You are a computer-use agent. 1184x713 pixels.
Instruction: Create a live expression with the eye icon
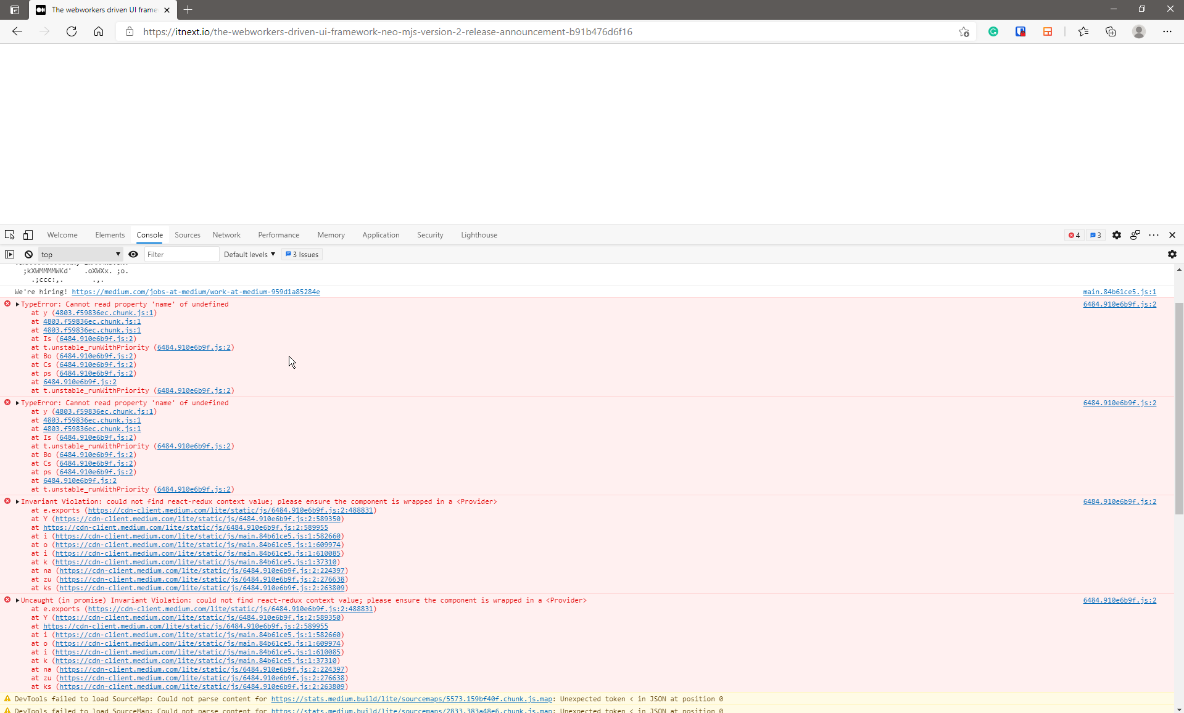(x=133, y=254)
